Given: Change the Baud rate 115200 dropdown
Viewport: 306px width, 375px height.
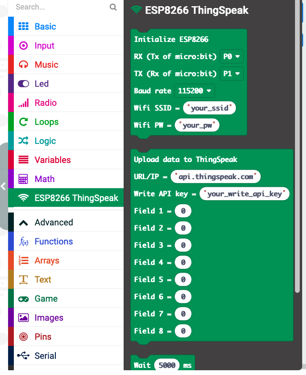Looking at the screenshot, I should tap(194, 91).
